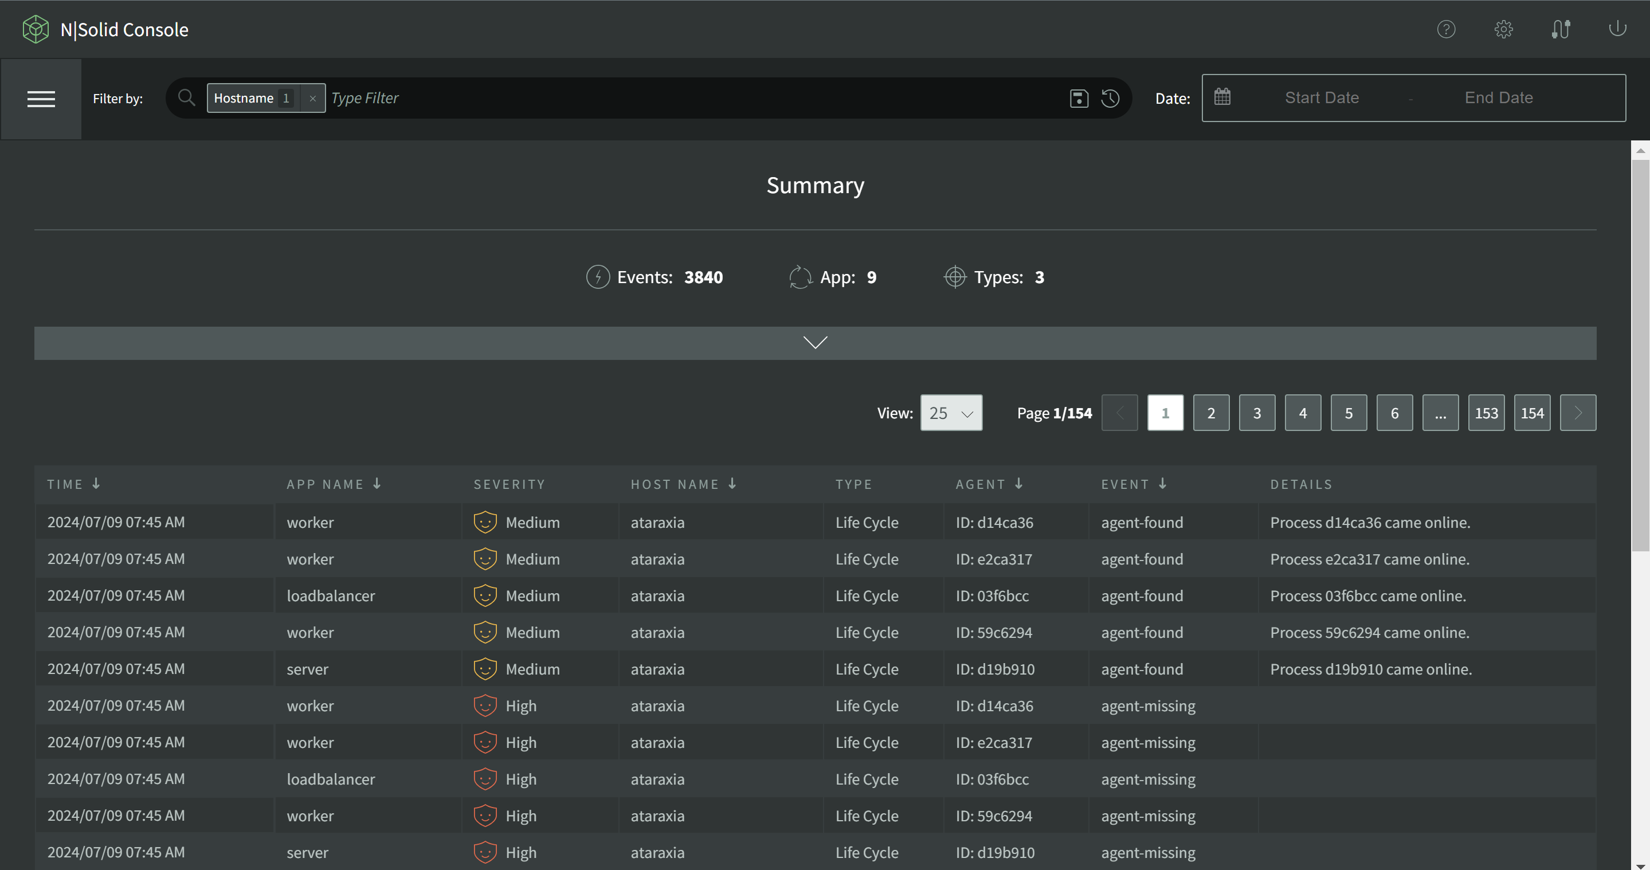
Task: Open filter history clock icon
Action: pos(1110,98)
